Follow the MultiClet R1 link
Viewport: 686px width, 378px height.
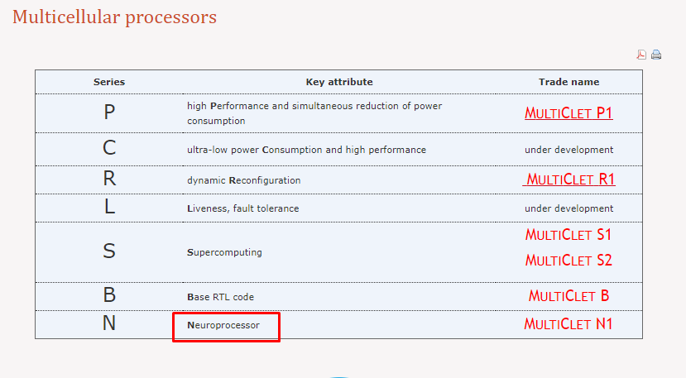coord(570,179)
